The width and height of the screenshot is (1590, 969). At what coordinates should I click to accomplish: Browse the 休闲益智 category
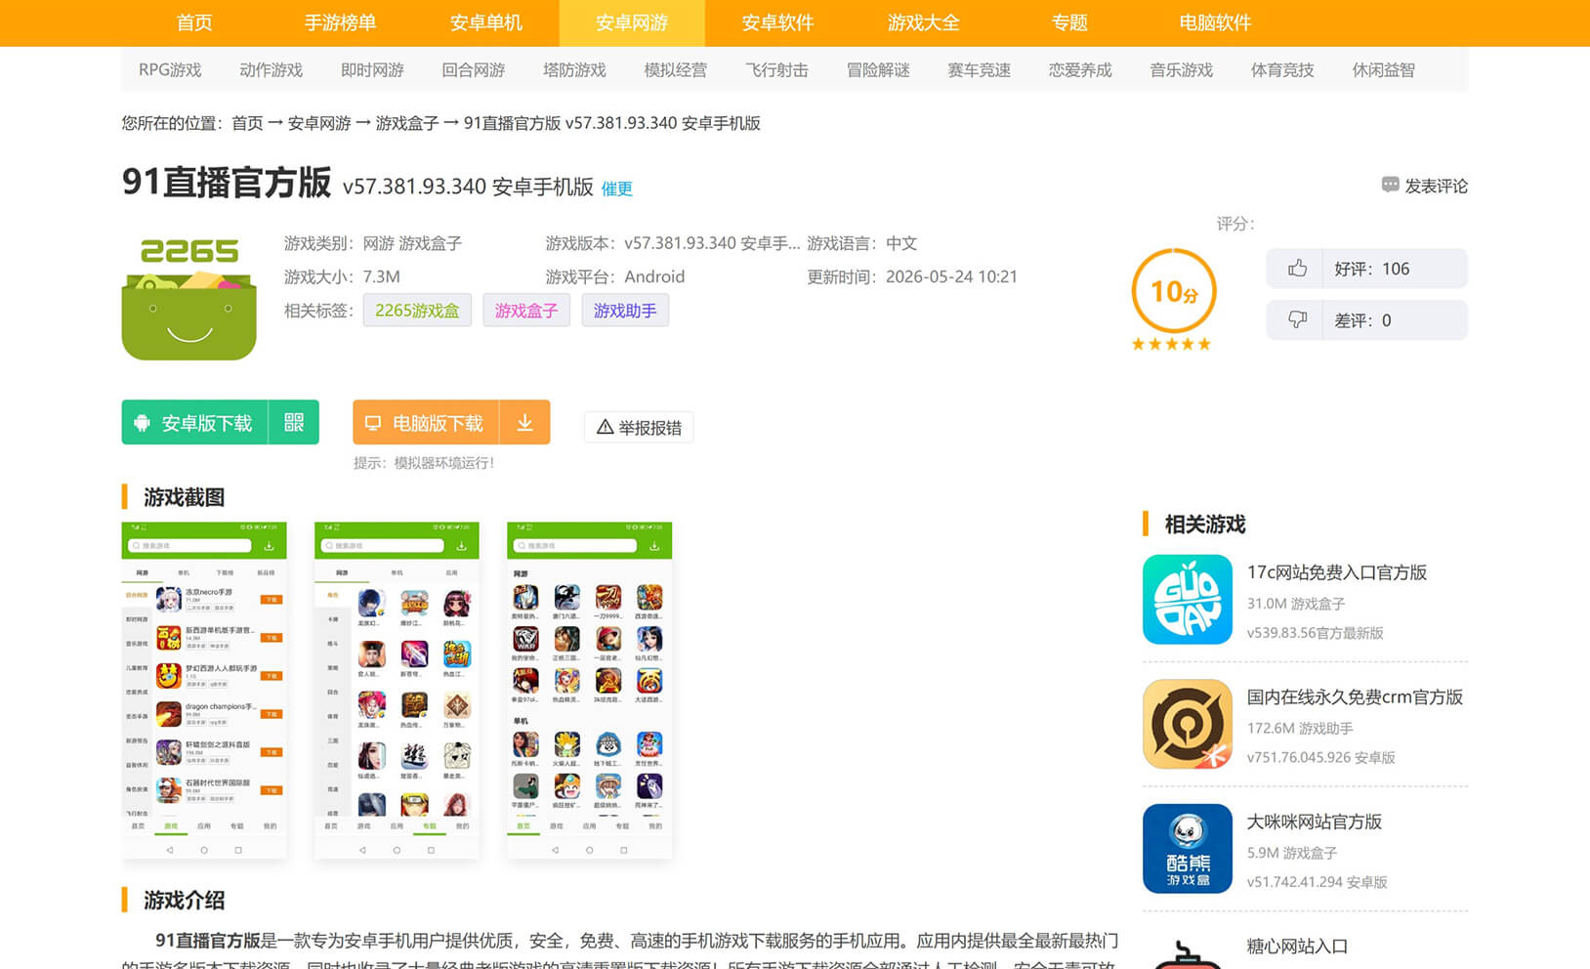[1383, 70]
